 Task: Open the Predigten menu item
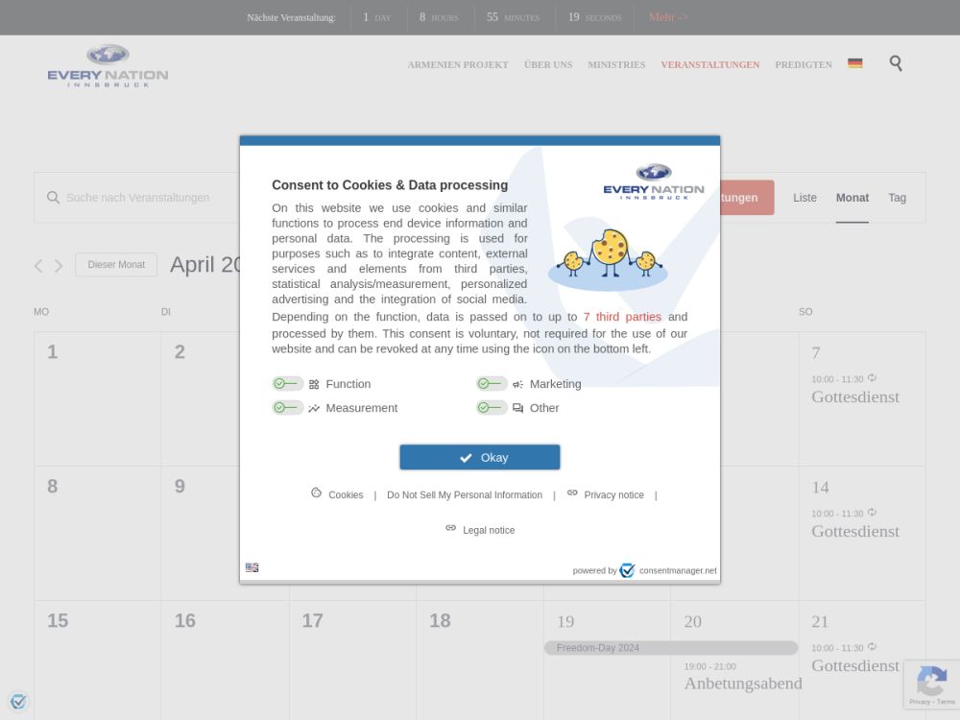(804, 64)
